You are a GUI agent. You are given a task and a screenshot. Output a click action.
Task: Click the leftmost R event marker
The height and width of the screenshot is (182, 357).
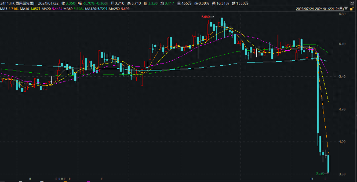coord(30,179)
